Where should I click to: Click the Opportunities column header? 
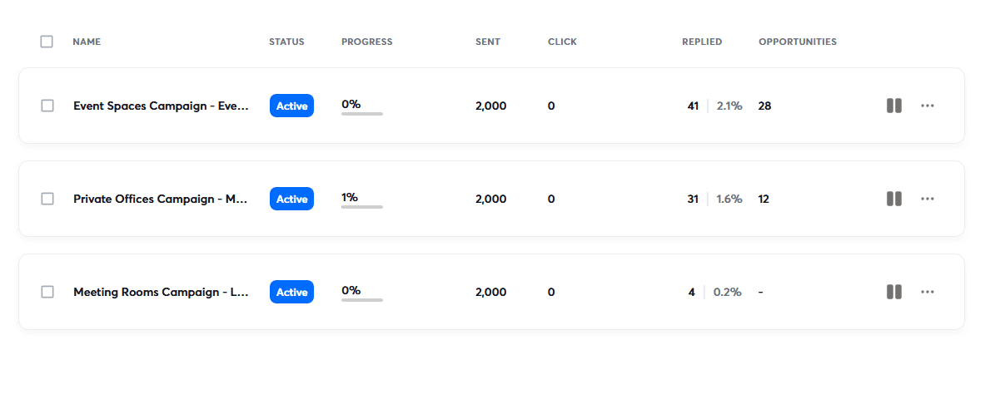pos(797,42)
